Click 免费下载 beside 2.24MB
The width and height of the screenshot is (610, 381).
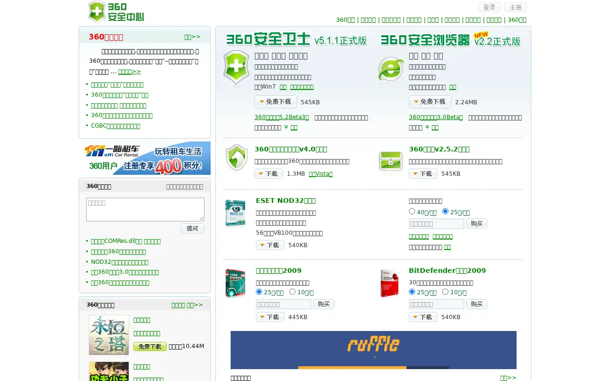[x=430, y=102]
